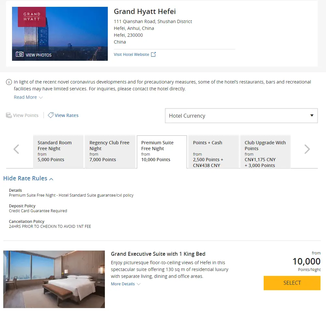Click the View Rates link

(67, 115)
